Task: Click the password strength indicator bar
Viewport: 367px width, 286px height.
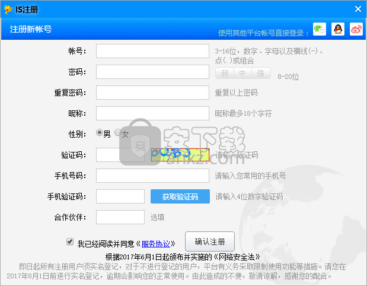Action: pyautogui.click(x=242, y=74)
